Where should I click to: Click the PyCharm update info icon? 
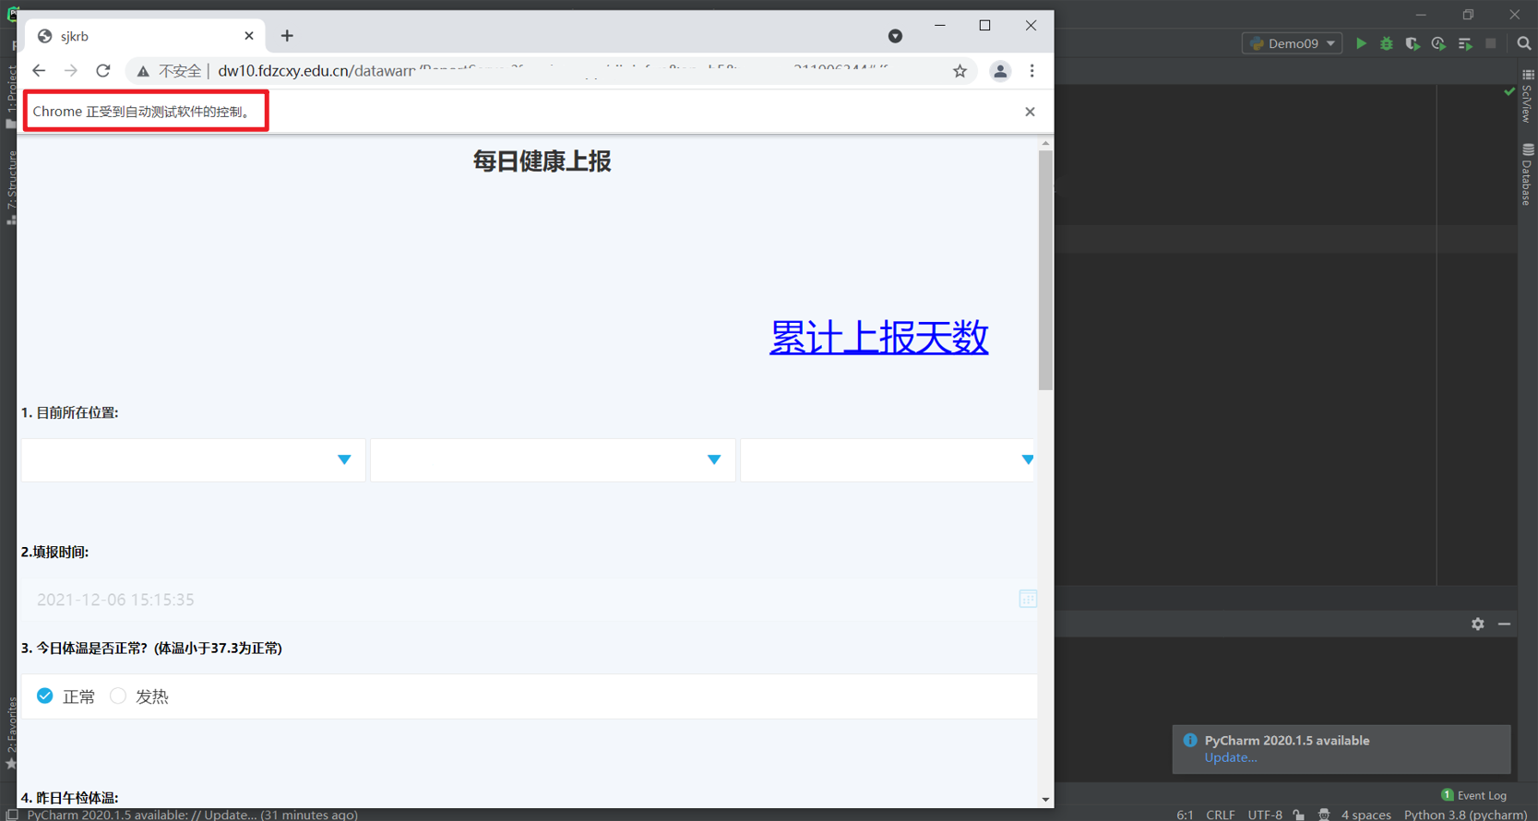1190,740
